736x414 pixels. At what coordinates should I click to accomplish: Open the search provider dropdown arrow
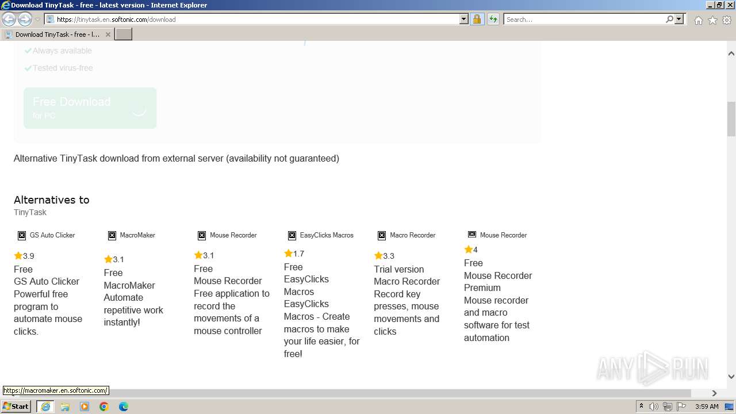[x=679, y=20]
